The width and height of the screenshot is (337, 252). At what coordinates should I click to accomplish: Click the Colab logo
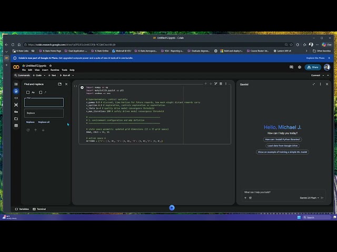click(x=16, y=67)
